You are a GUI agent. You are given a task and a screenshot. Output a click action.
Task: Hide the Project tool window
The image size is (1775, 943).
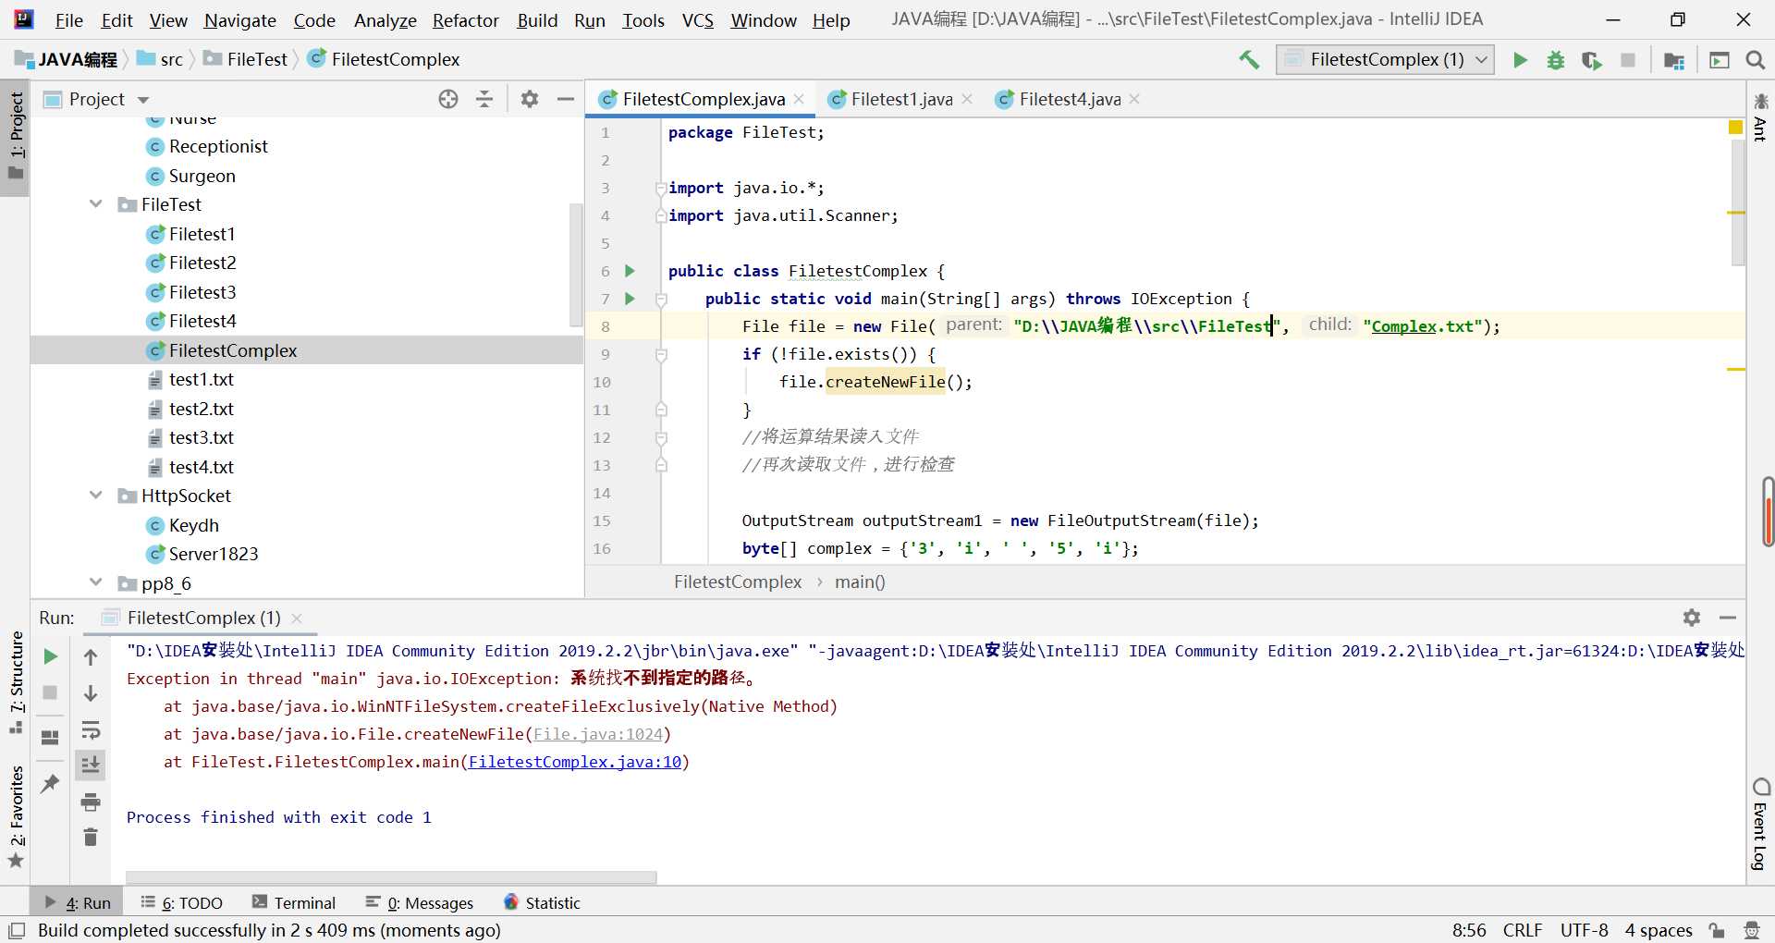click(x=566, y=99)
